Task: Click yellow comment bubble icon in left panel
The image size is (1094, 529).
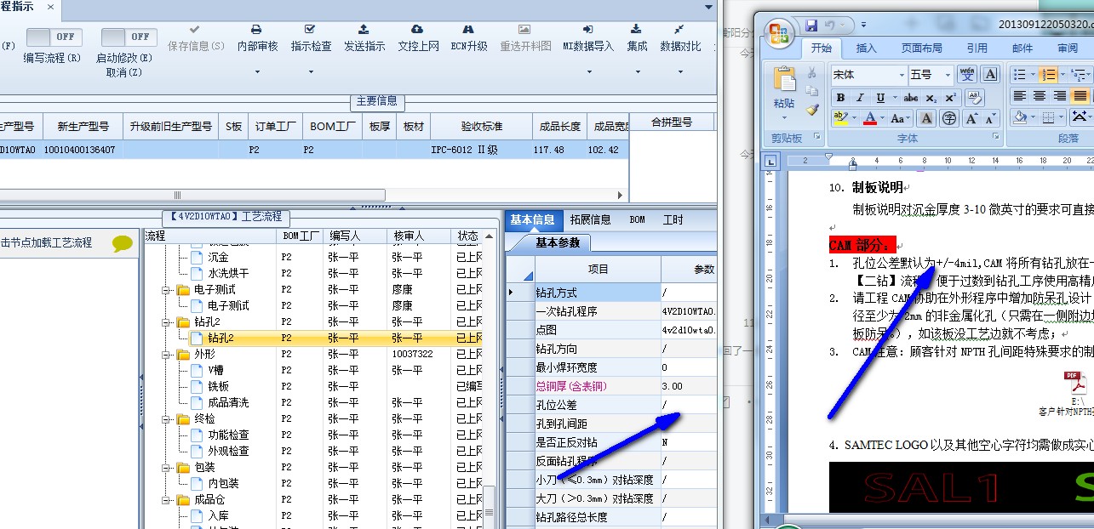Action: (x=123, y=243)
